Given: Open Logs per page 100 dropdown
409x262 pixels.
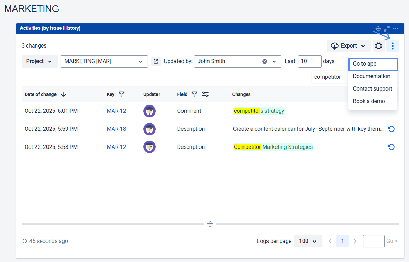Looking at the screenshot, I should (308, 241).
